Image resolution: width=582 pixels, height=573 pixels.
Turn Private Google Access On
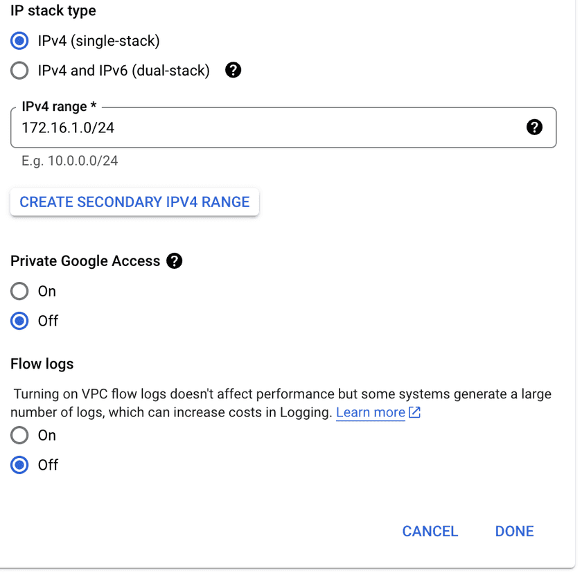point(19,291)
